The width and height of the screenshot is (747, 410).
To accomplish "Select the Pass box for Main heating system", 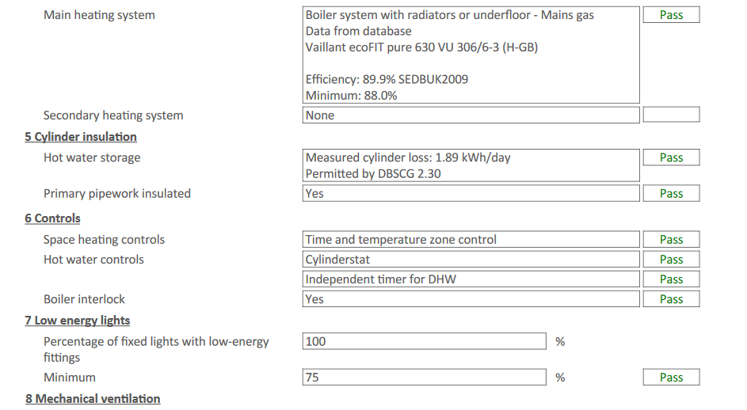I will point(671,15).
